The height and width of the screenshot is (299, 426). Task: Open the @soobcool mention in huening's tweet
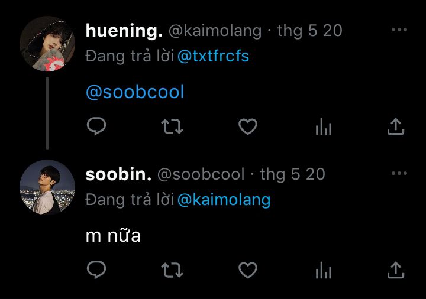click(135, 92)
